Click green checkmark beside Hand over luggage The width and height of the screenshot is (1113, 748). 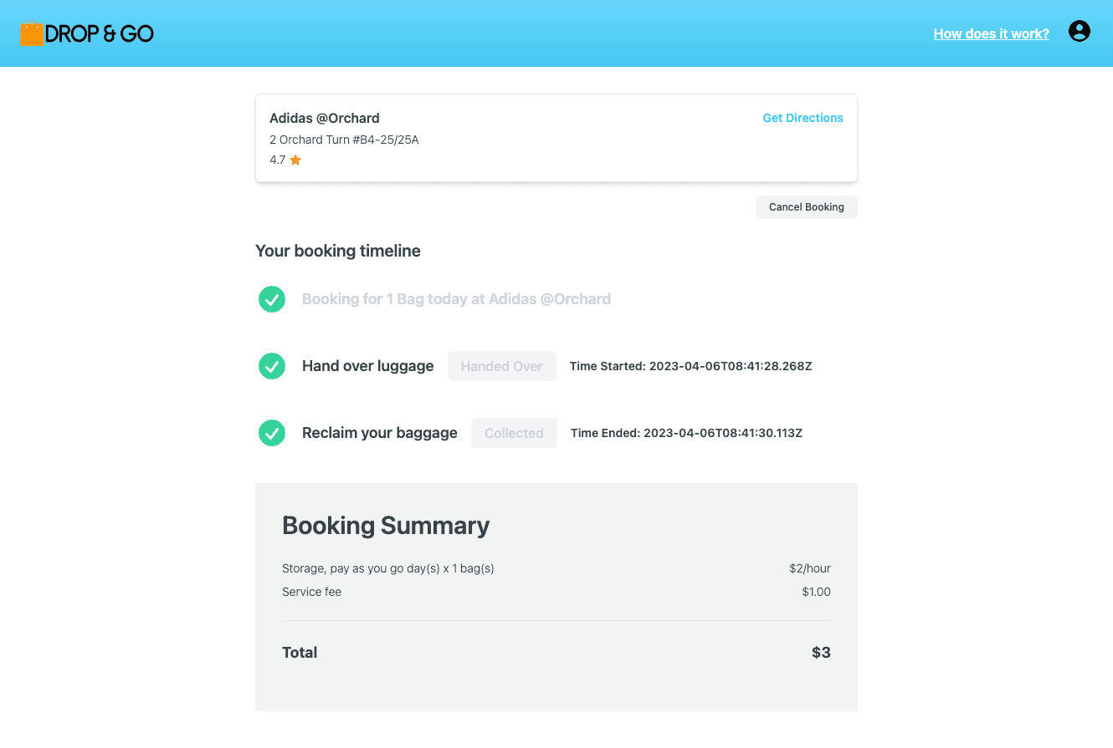[x=272, y=366]
